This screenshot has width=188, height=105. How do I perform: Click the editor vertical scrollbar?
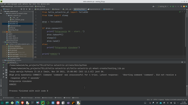click(185, 30)
